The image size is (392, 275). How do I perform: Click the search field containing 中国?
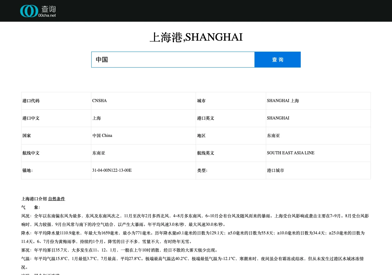tap(173, 60)
